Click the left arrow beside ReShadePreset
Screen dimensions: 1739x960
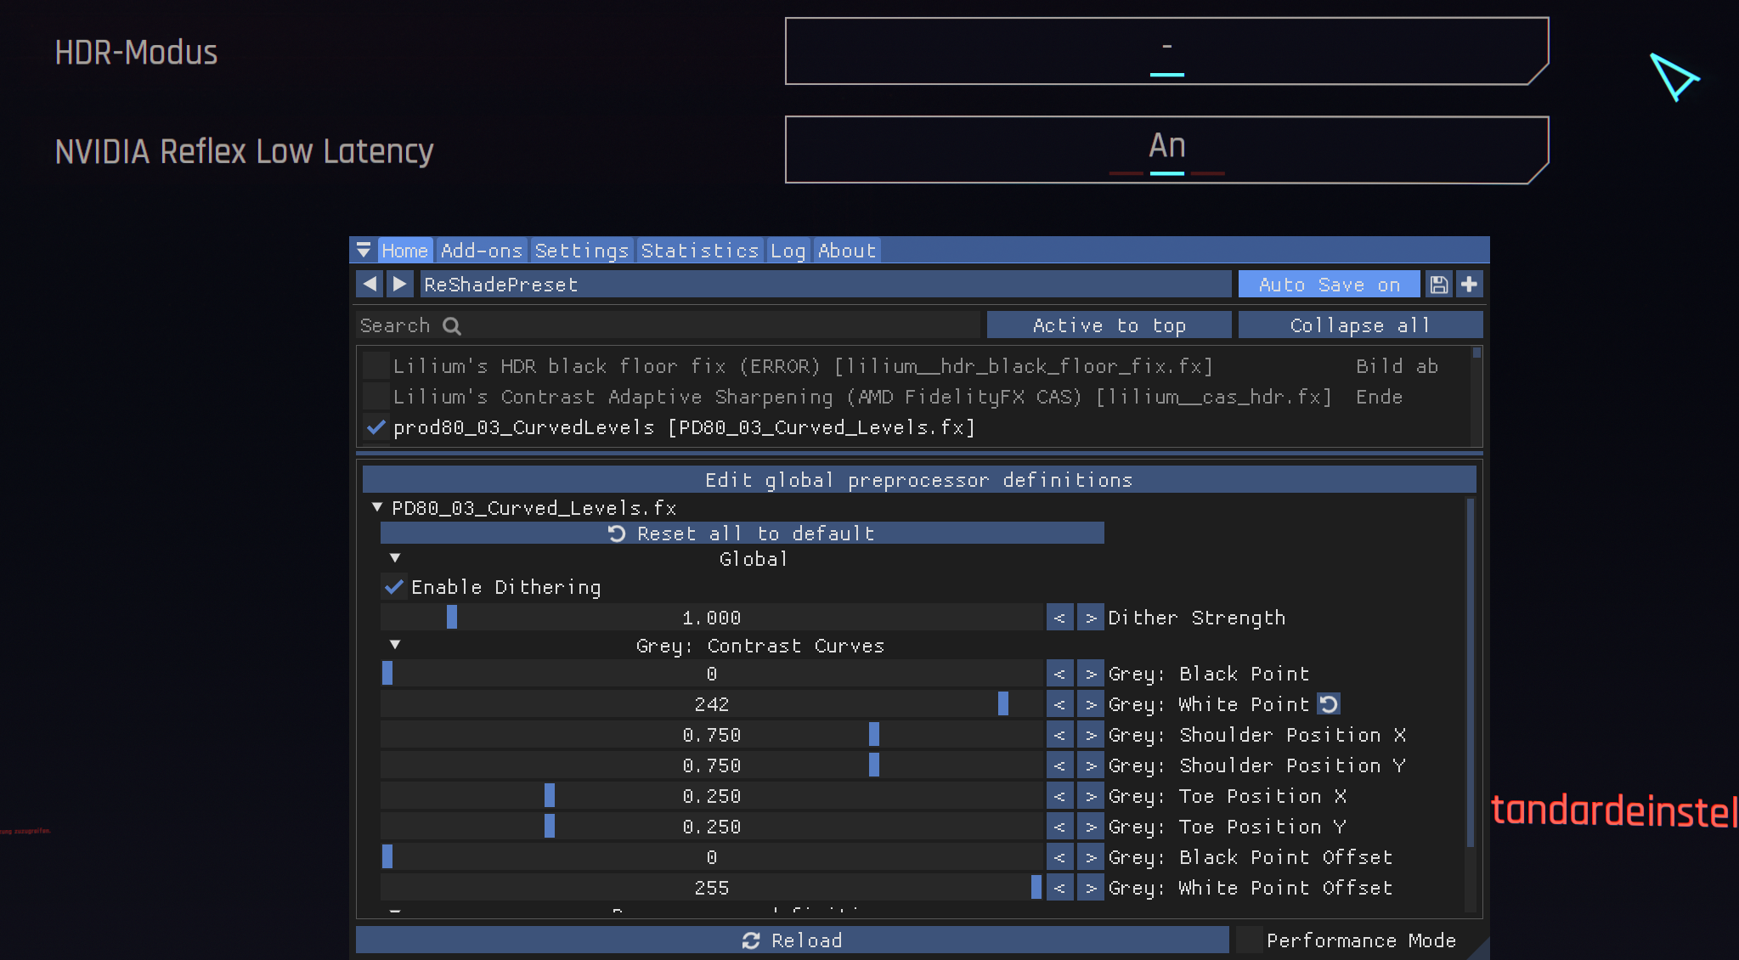pyautogui.click(x=370, y=284)
